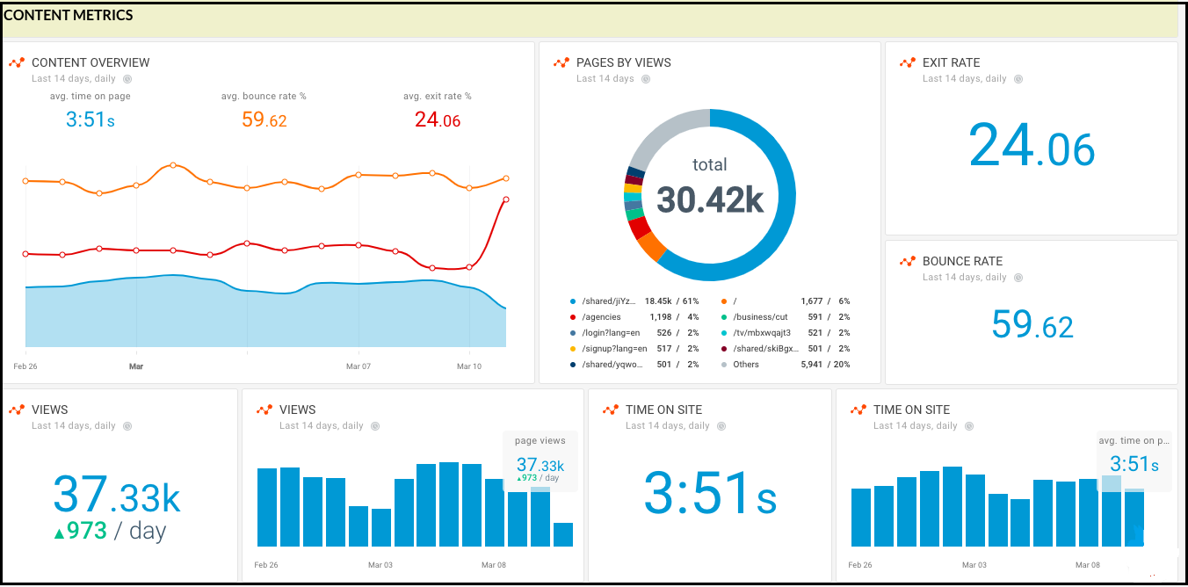
Task: Click Feb 26 axis label in Content Overview chart
Action: pos(25,366)
